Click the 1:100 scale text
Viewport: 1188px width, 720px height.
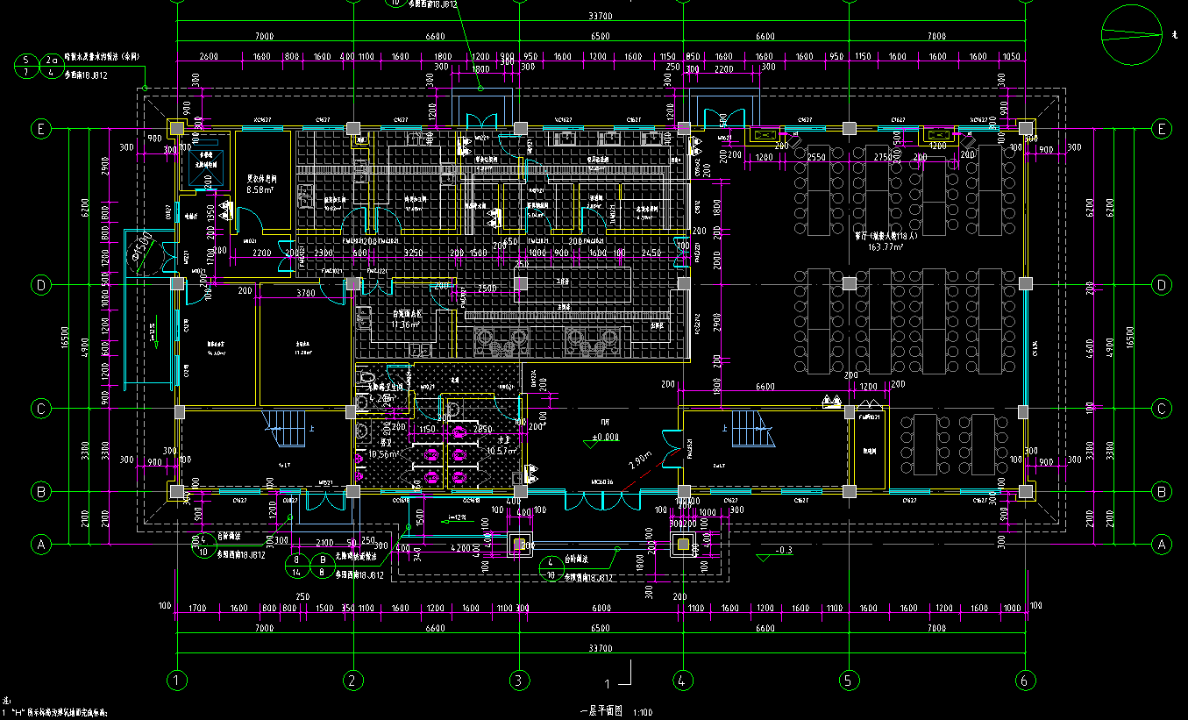tap(643, 713)
